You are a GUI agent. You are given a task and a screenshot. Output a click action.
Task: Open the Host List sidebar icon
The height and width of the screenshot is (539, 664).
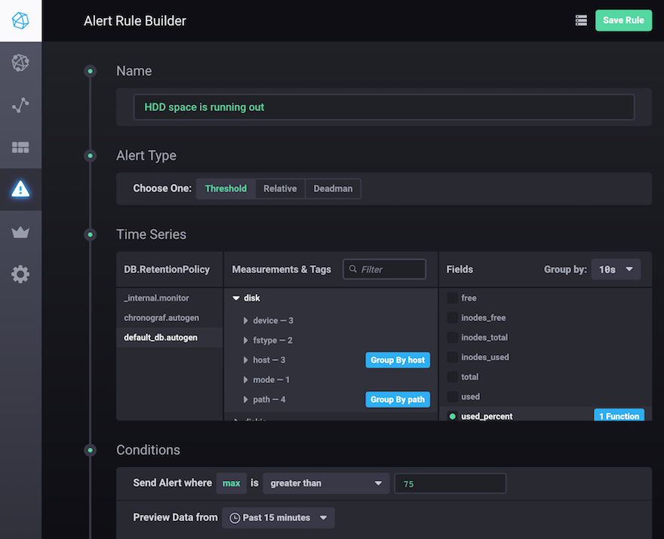pyautogui.click(x=20, y=63)
